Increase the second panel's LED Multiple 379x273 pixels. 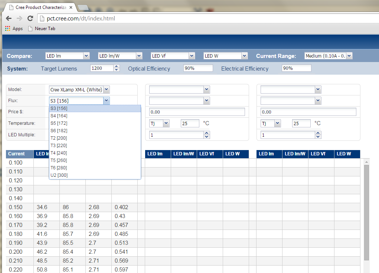pos(207,133)
